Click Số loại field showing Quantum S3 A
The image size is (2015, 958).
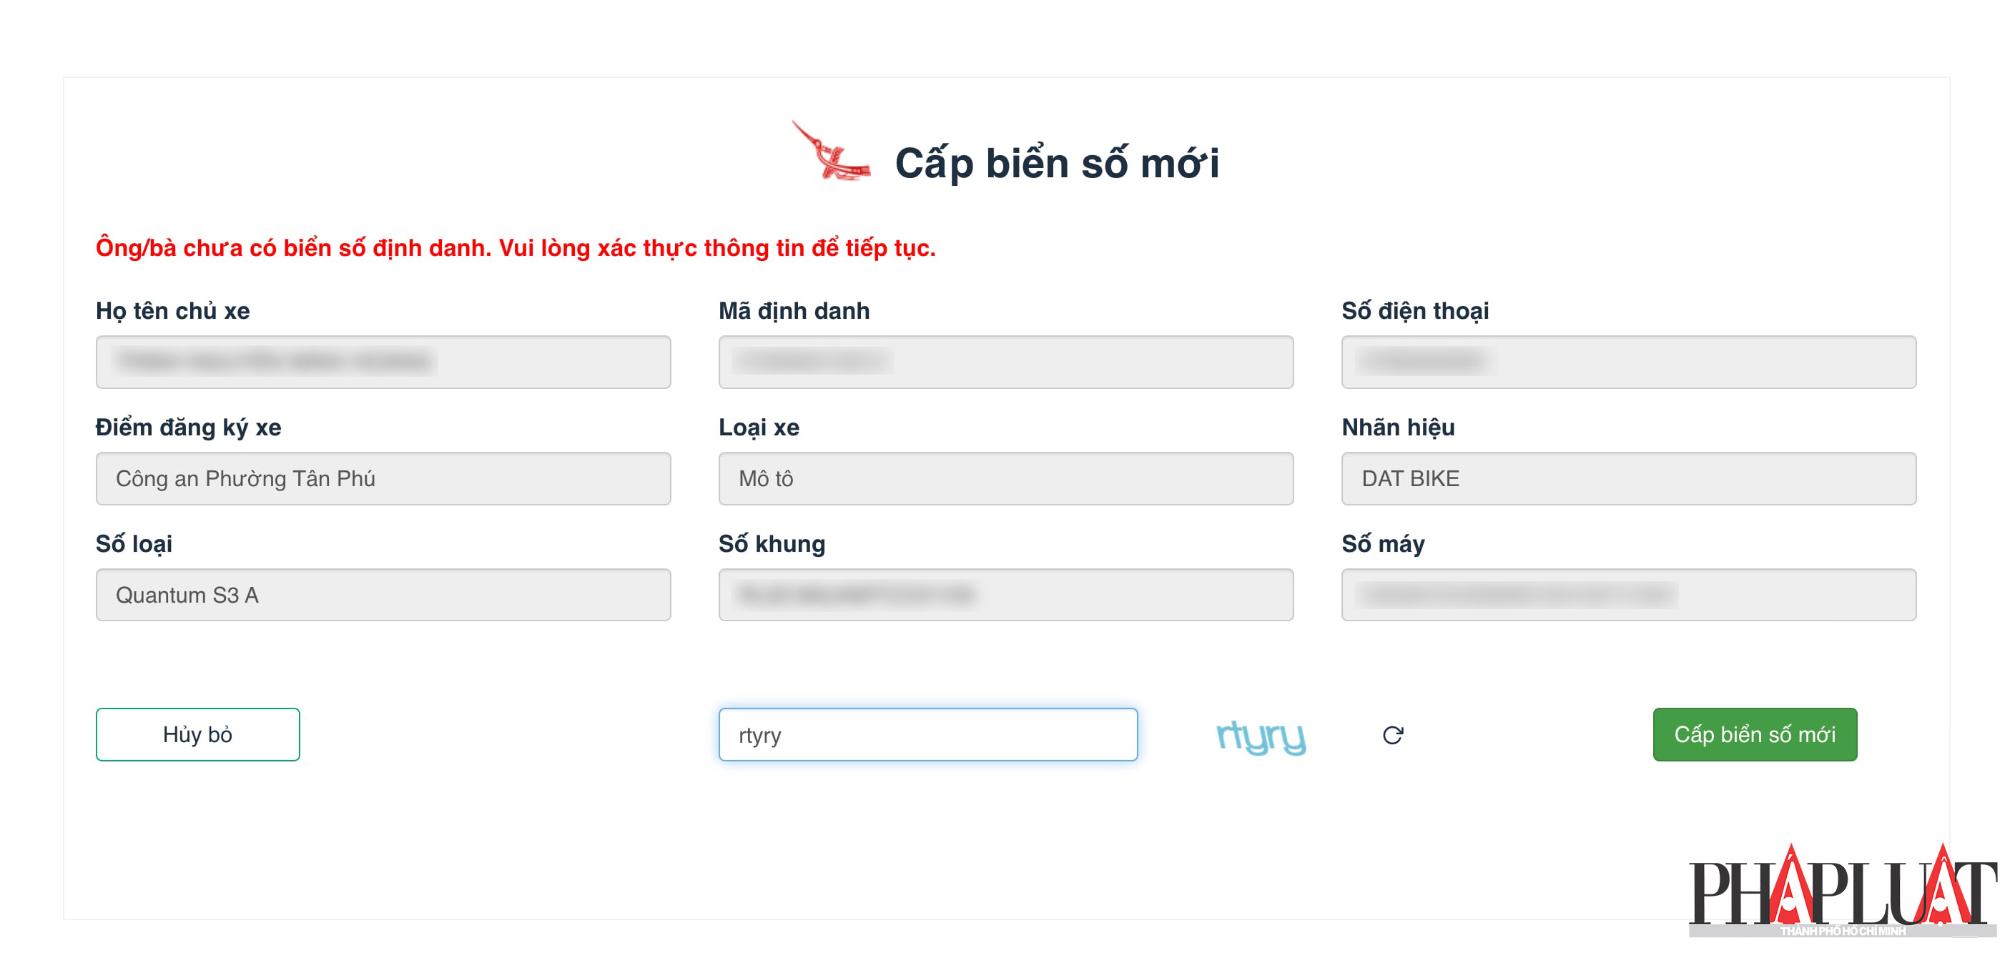pyautogui.click(x=383, y=595)
